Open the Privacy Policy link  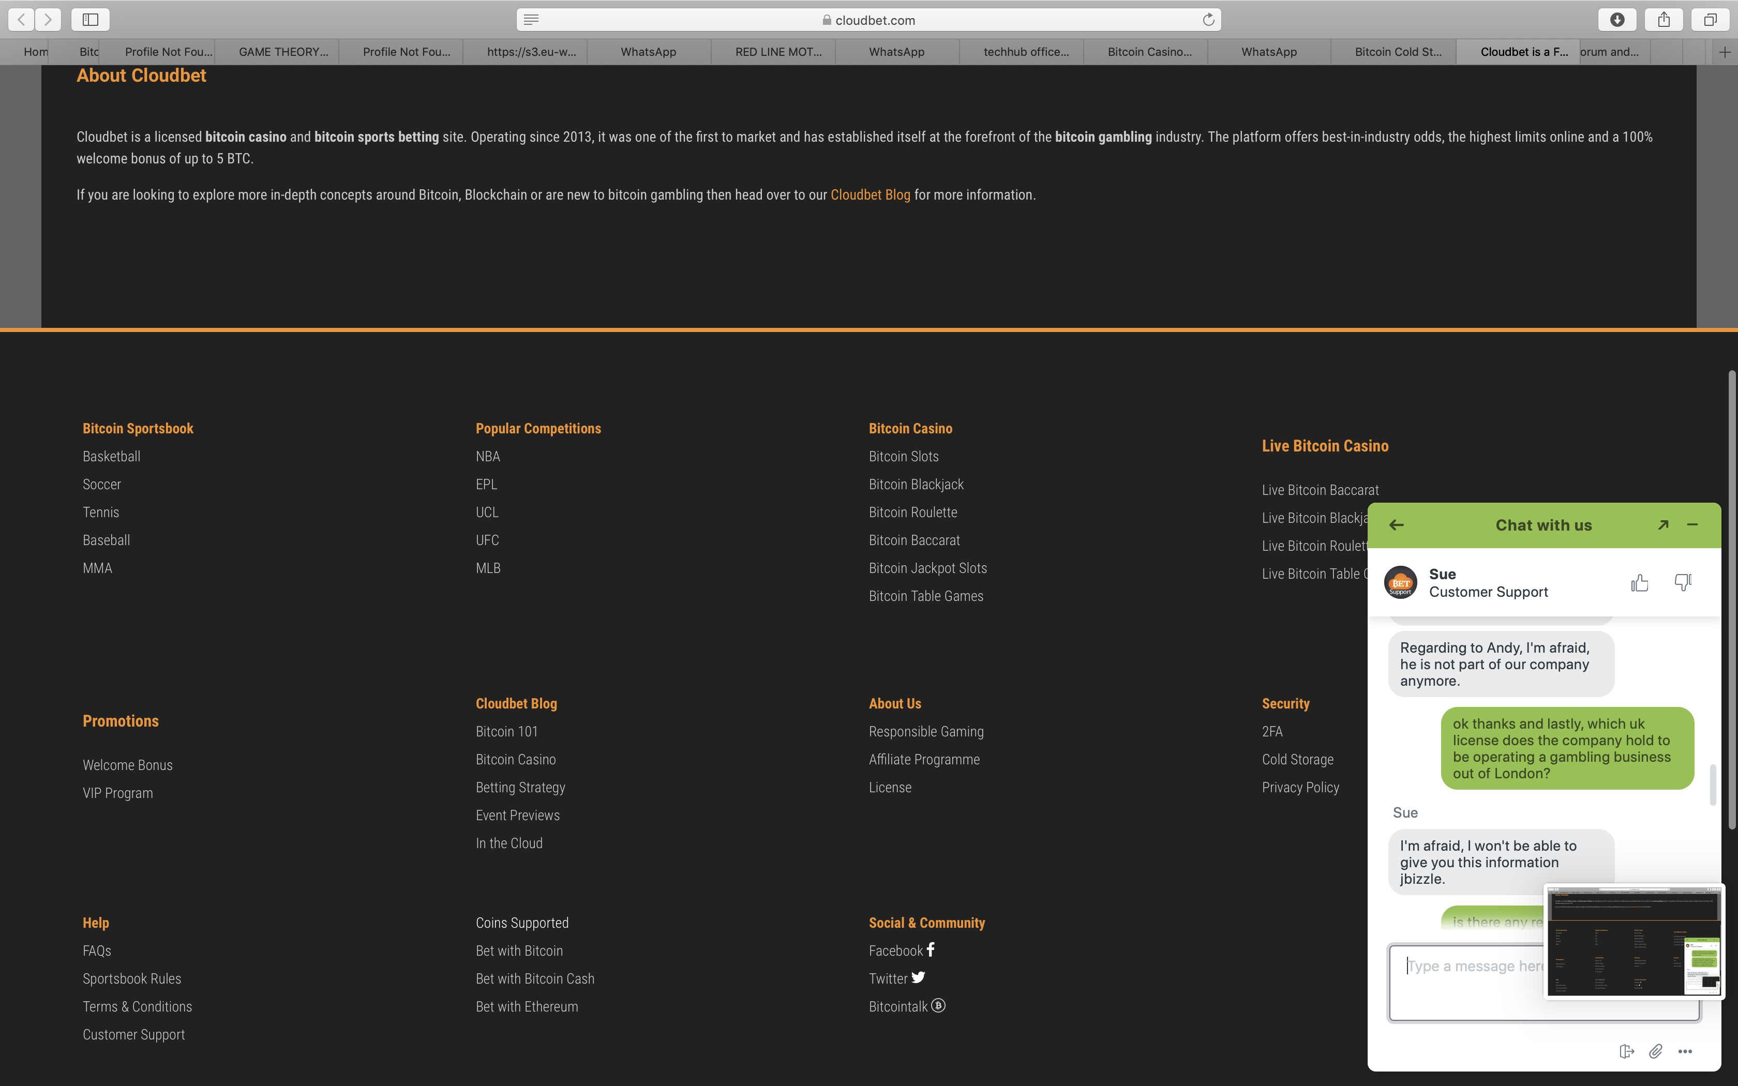point(1300,787)
